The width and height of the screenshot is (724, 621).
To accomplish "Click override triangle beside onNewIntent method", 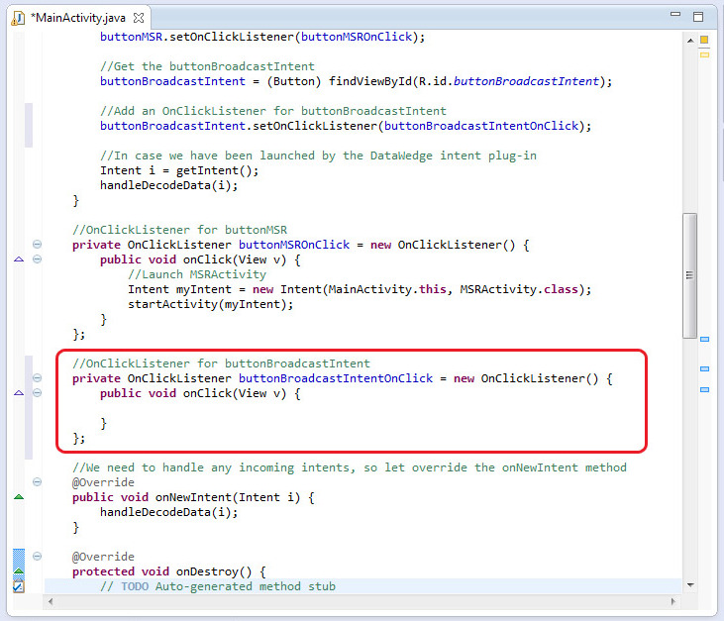I will (18, 497).
